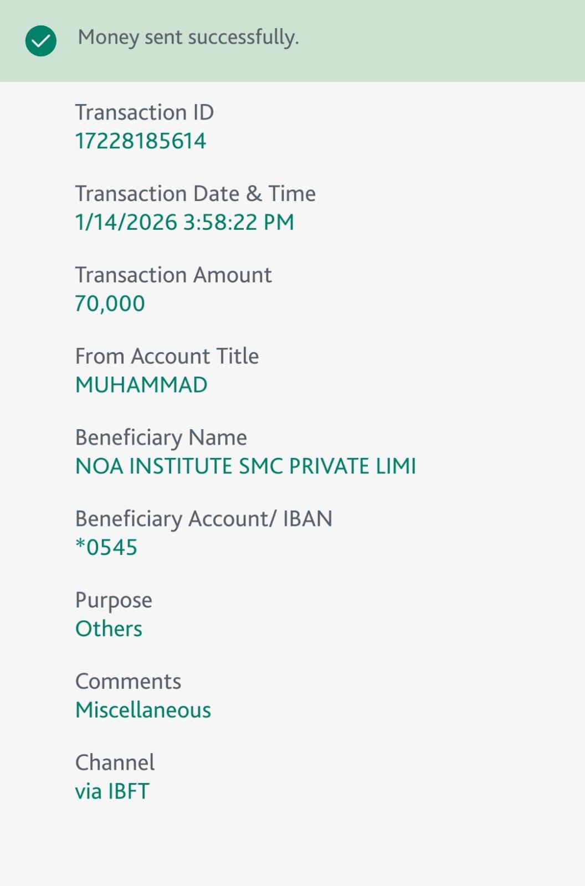
Task: Click the Comments label
Action: pyautogui.click(x=128, y=682)
